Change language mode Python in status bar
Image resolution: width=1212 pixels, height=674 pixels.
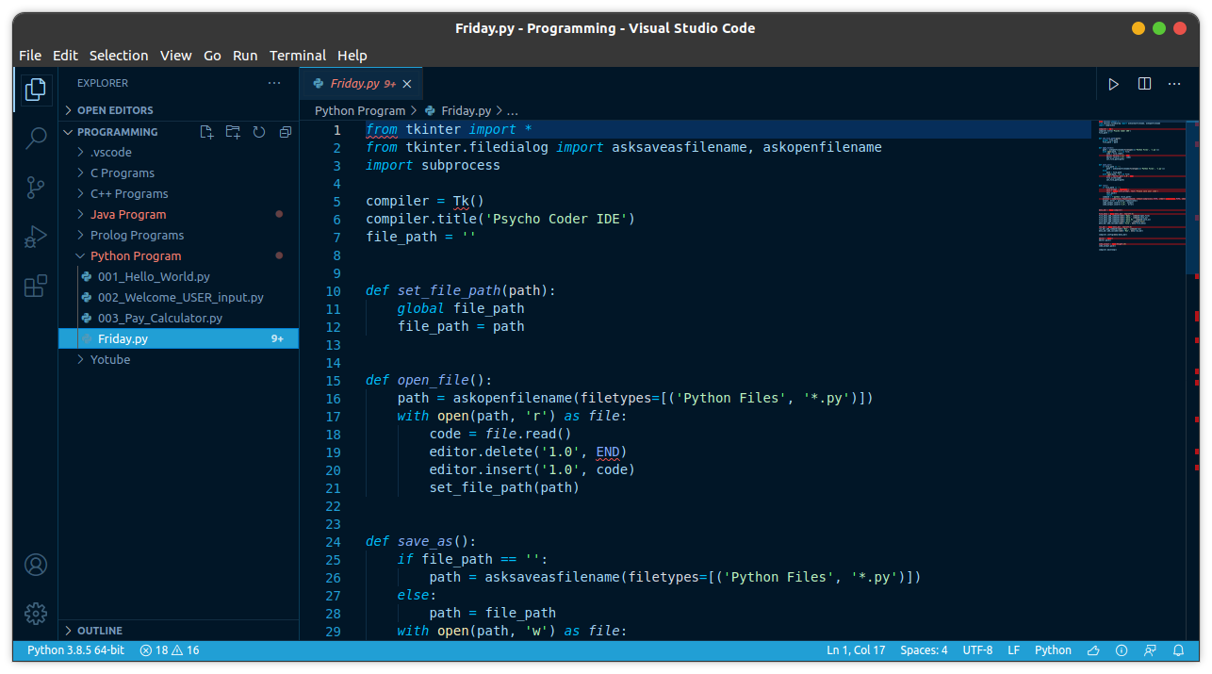1053,650
